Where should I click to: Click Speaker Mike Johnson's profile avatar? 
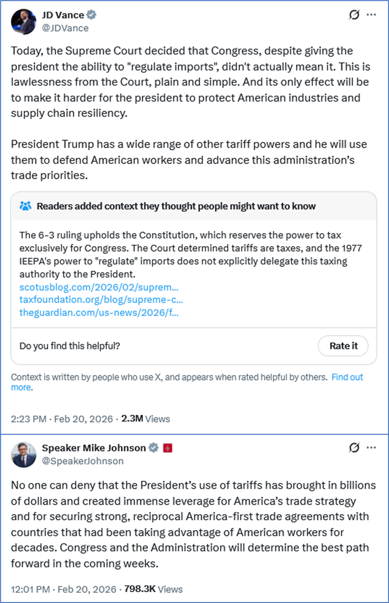pyautogui.click(x=23, y=454)
